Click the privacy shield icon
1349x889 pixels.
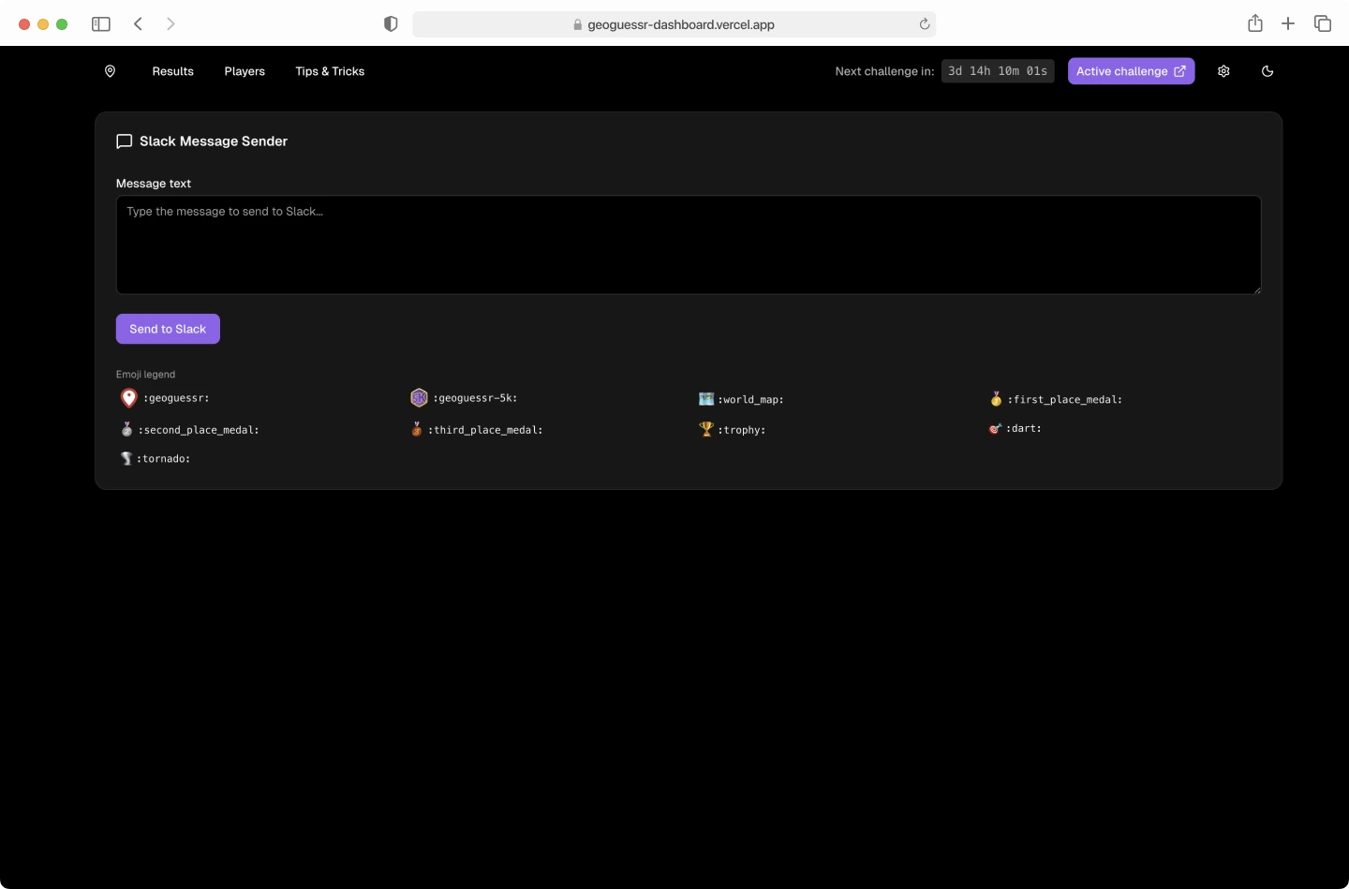(391, 23)
